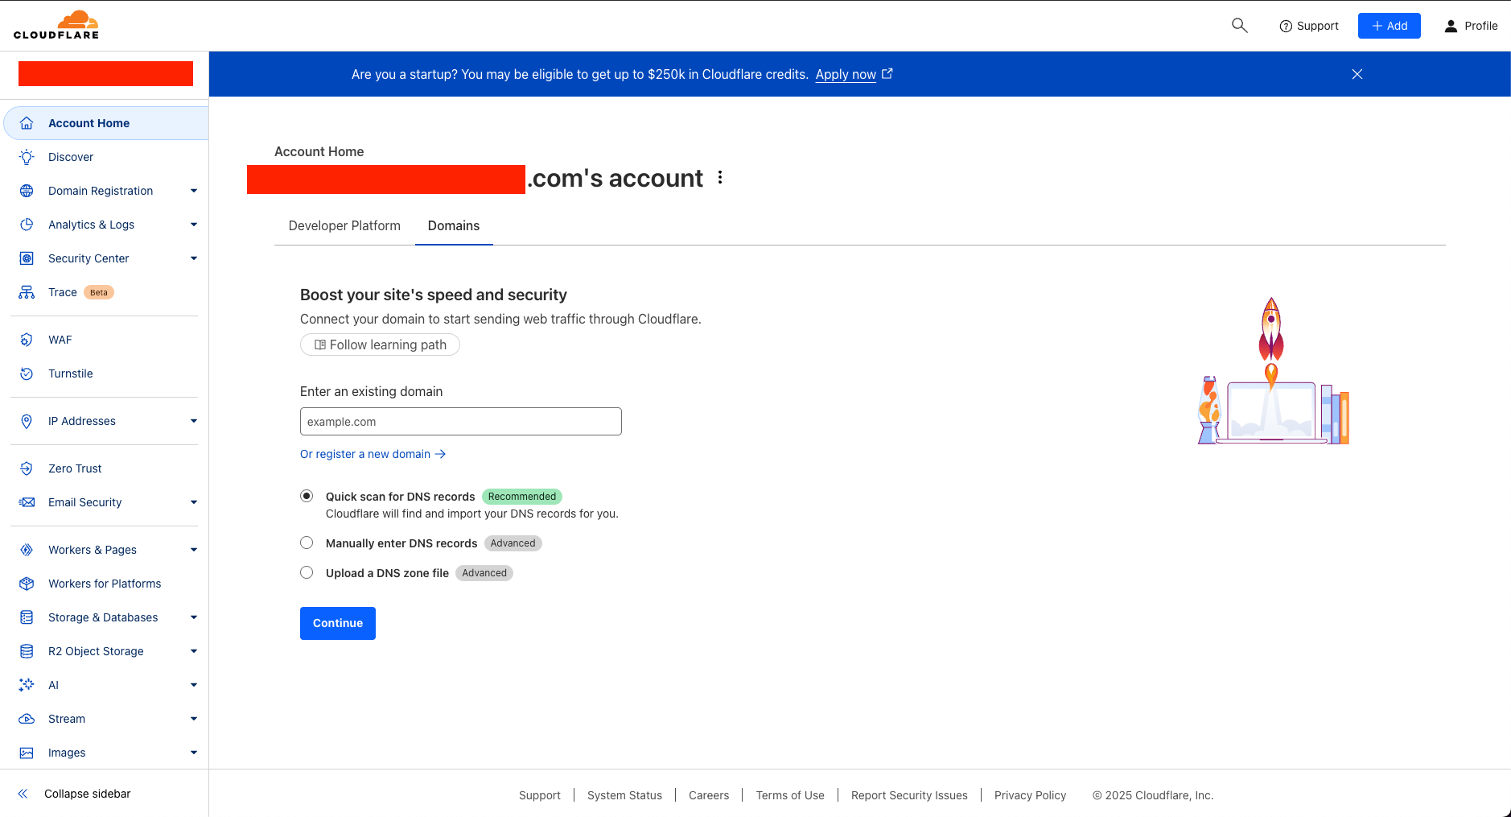The height and width of the screenshot is (817, 1511).
Task: Click the Discover lightbulb icon
Action: [x=27, y=157]
